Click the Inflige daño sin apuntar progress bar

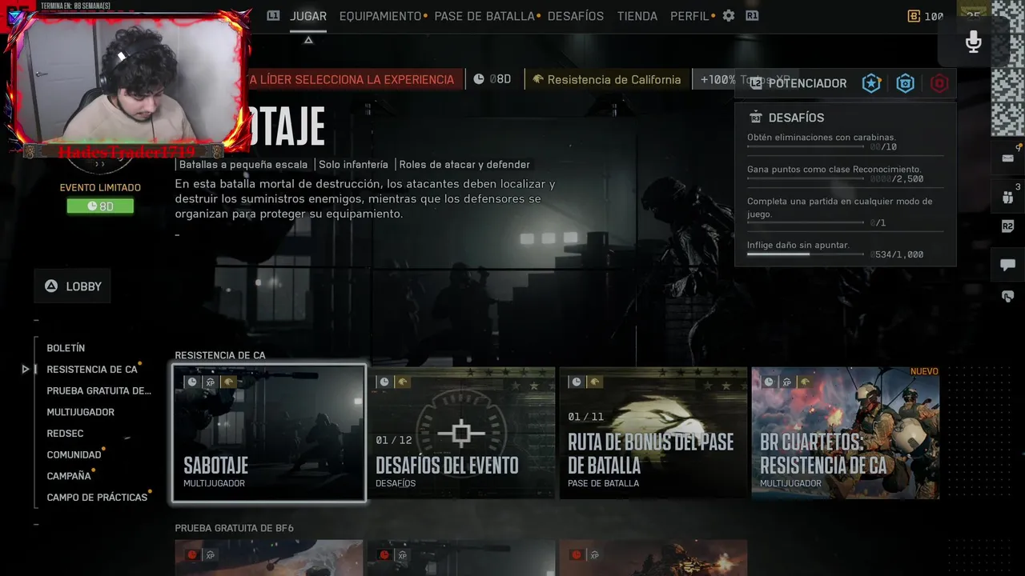(807, 254)
